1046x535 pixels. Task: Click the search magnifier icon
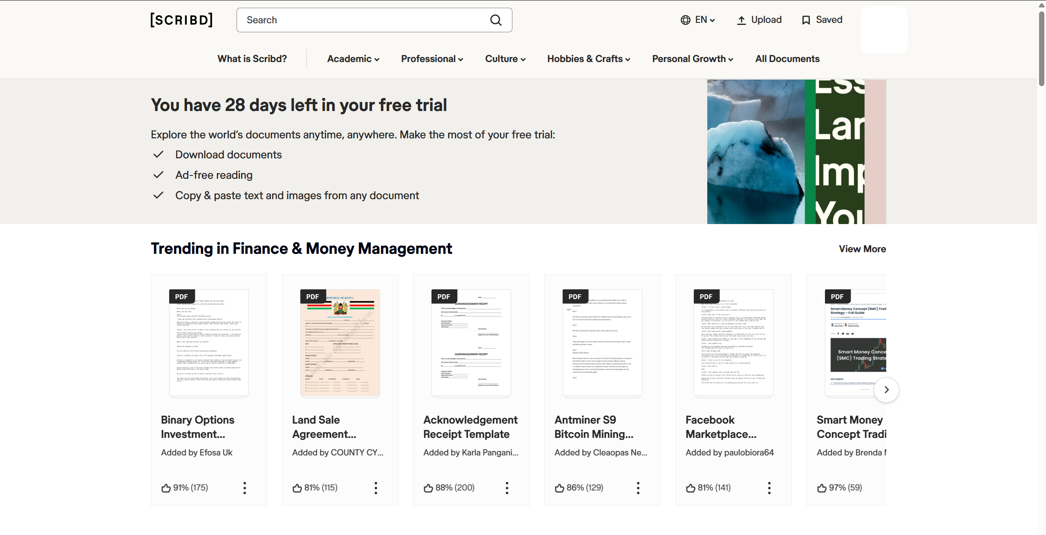click(x=496, y=20)
